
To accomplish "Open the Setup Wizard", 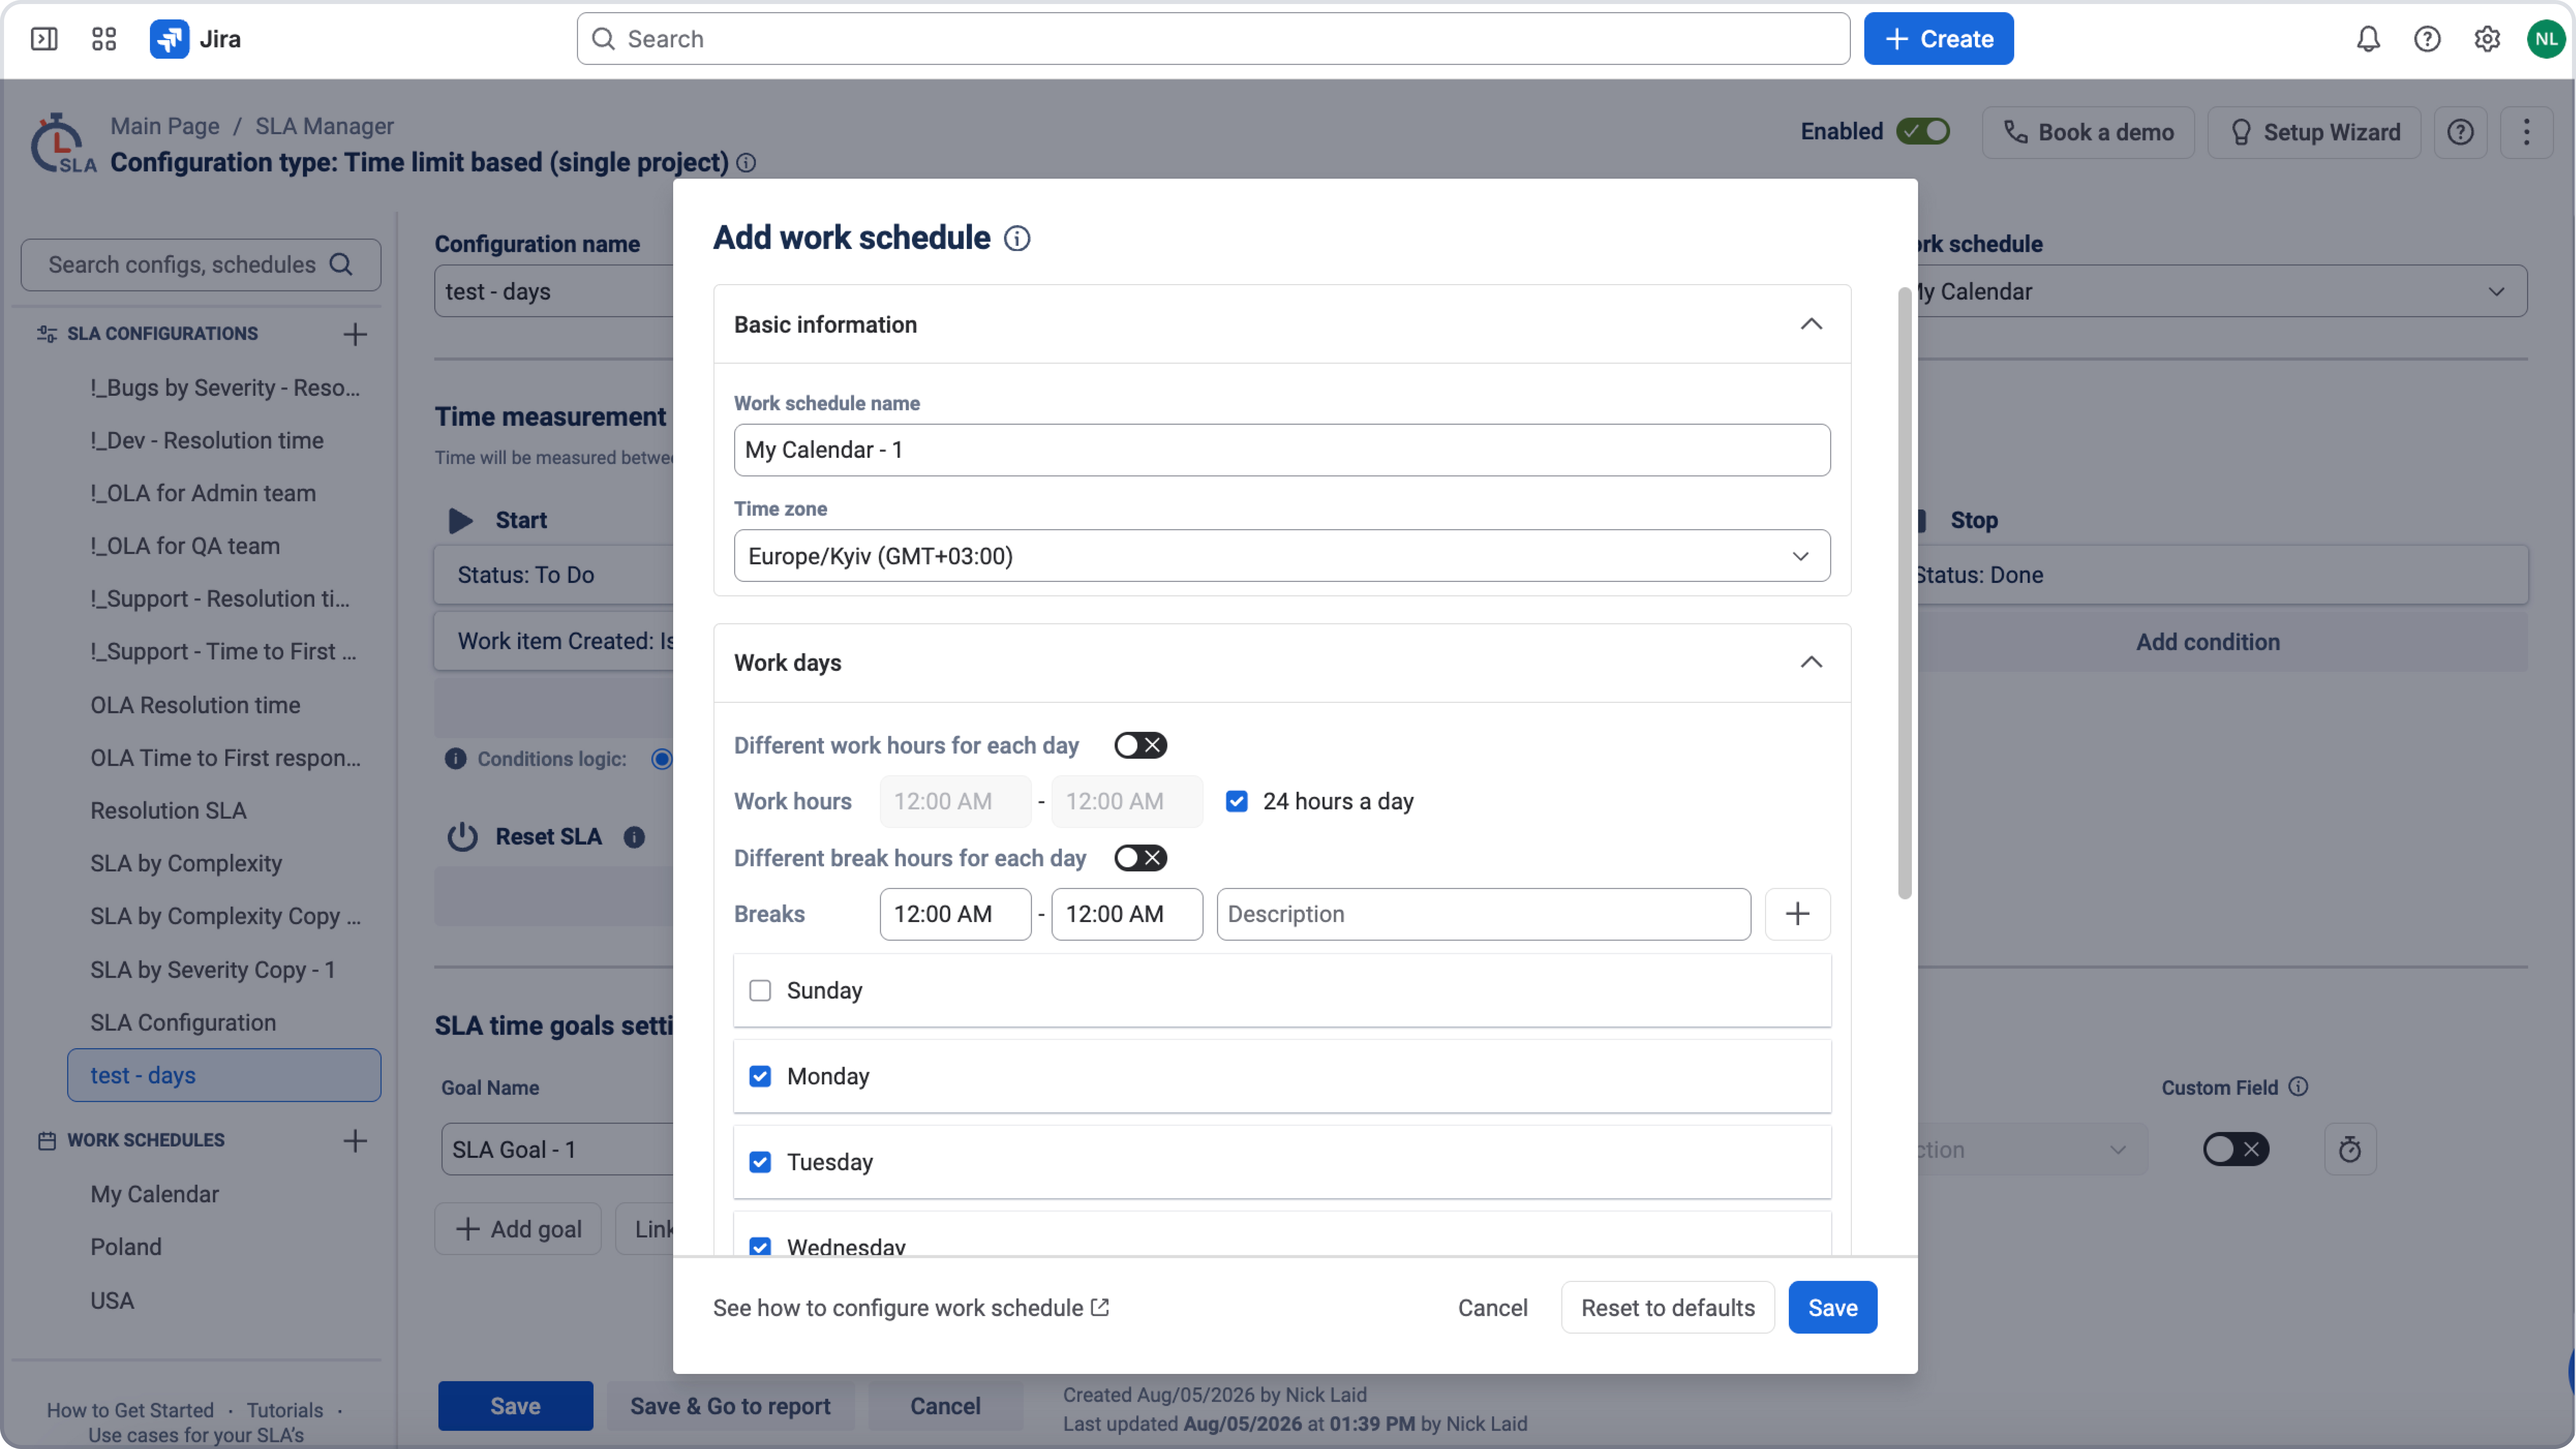I will coord(2314,132).
